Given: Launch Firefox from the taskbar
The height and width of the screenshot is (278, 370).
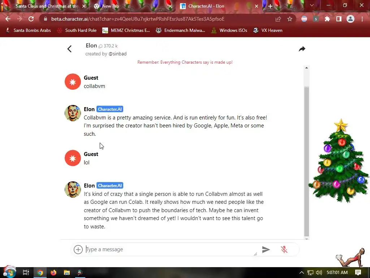Looking at the screenshot, I should click(x=53, y=273).
